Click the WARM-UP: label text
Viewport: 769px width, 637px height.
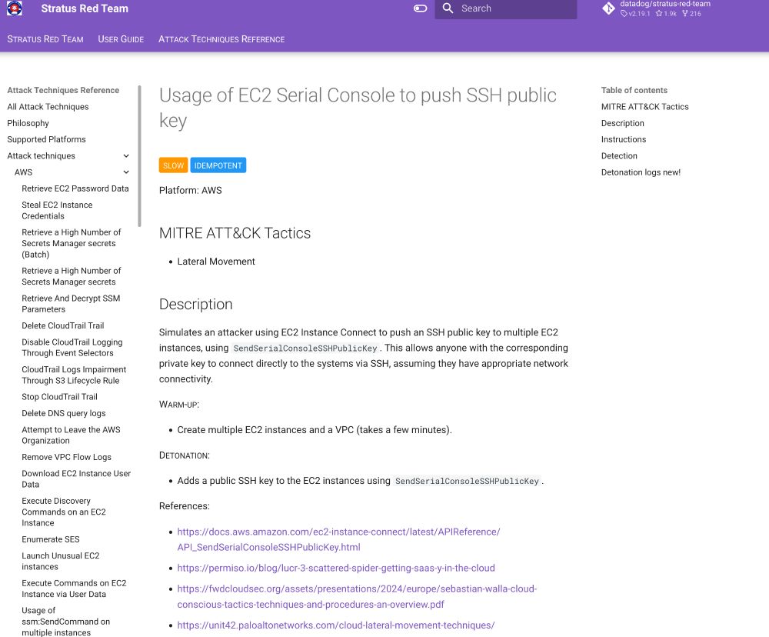tap(179, 405)
